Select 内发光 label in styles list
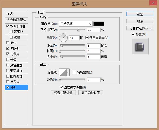 [15, 54]
